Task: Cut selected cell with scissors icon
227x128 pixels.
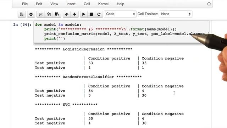Action: tap(40, 14)
